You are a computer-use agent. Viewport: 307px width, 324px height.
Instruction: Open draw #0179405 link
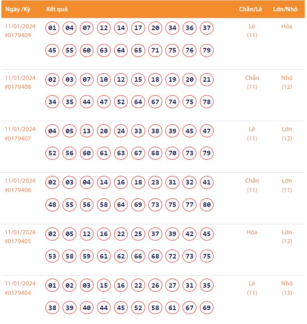[18, 241]
